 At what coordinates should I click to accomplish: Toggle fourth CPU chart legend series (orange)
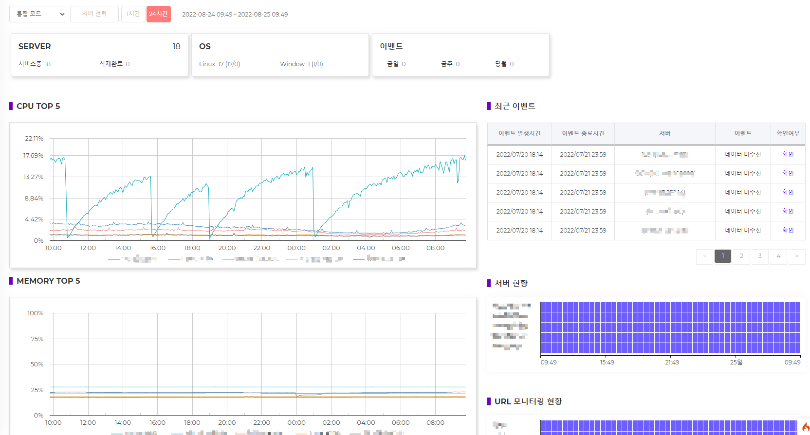(315, 259)
